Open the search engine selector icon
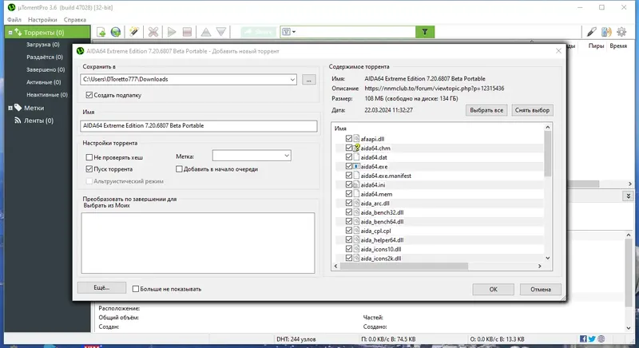The image size is (639, 348). (288, 32)
